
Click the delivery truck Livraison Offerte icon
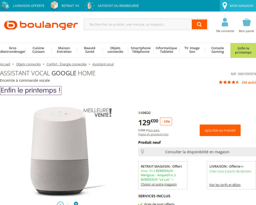coord(5,6)
